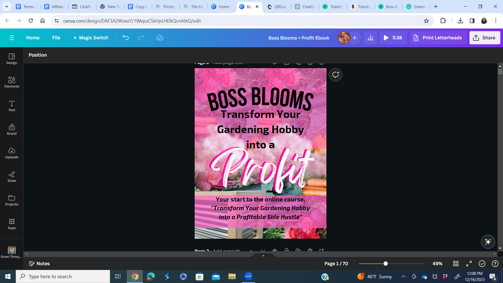Select the Draw tool

12,177
